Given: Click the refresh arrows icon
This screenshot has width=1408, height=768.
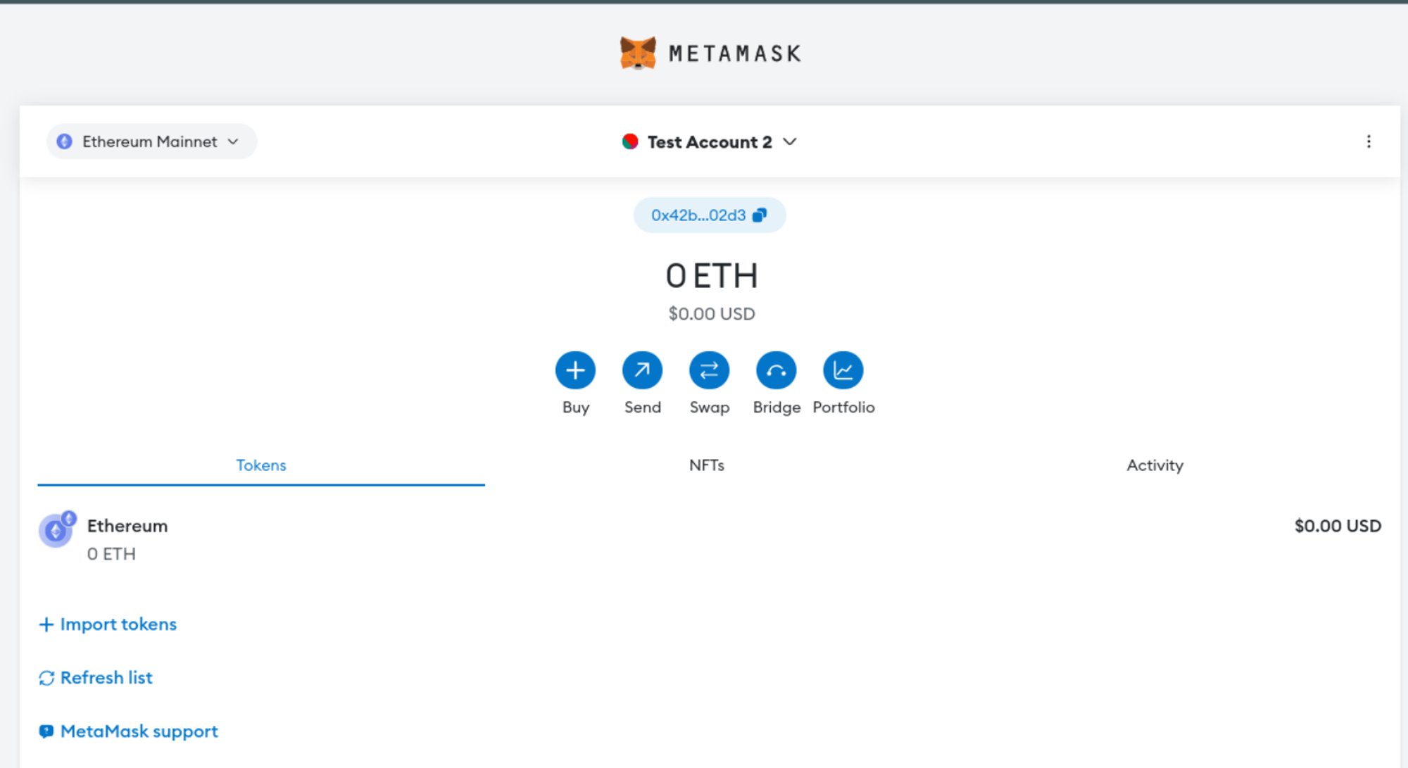Looking at the screenshot, I should point(46,679).
